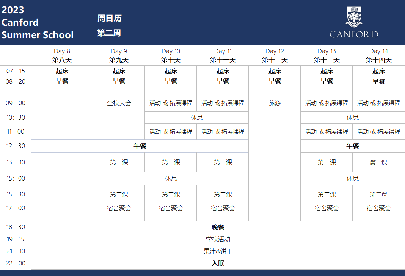Click the 起床 cell under Day 11
Image resolution: width=405 pixels, height=276 pixels.
(x=223, y=71)
